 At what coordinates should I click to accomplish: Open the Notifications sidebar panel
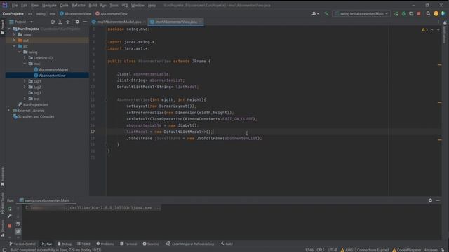(x=444, y=33)
